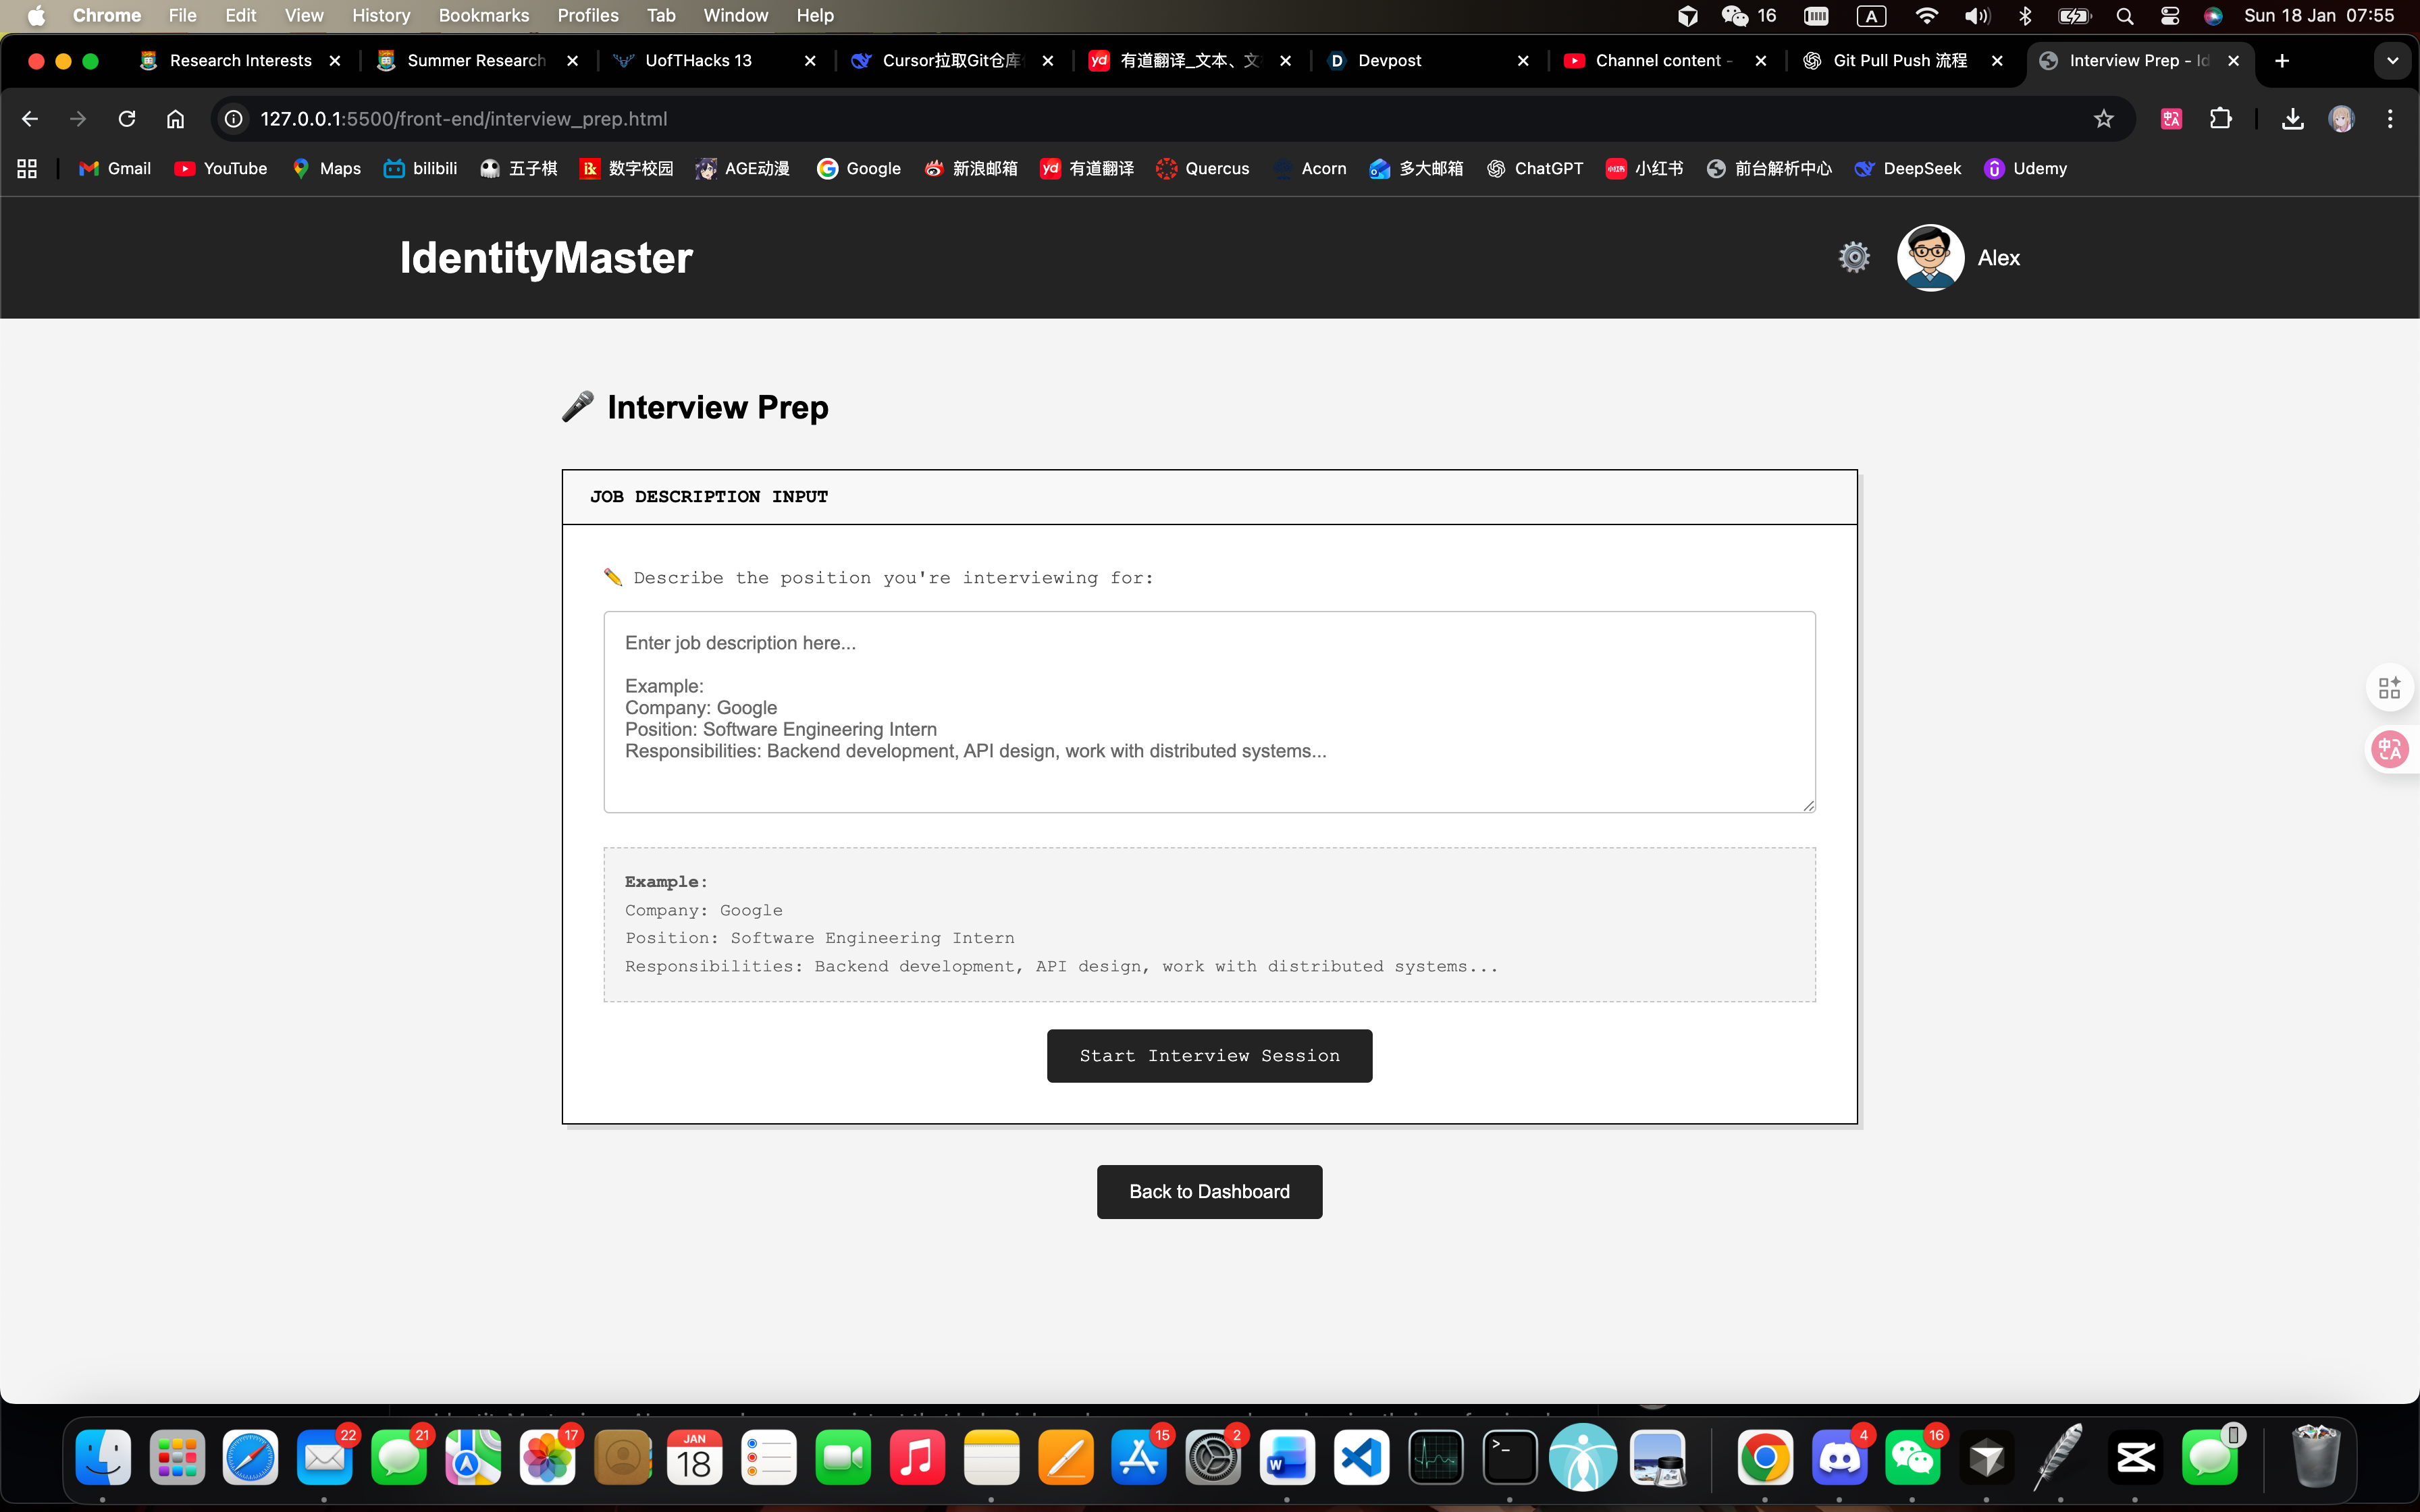Open ChatGPT bookmark in bookmarks bar

pos(1535,168)
